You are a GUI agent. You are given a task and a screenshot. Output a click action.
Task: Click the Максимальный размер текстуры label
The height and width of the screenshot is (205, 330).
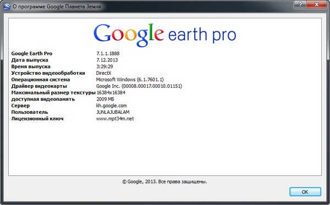(x=53, y=92)
